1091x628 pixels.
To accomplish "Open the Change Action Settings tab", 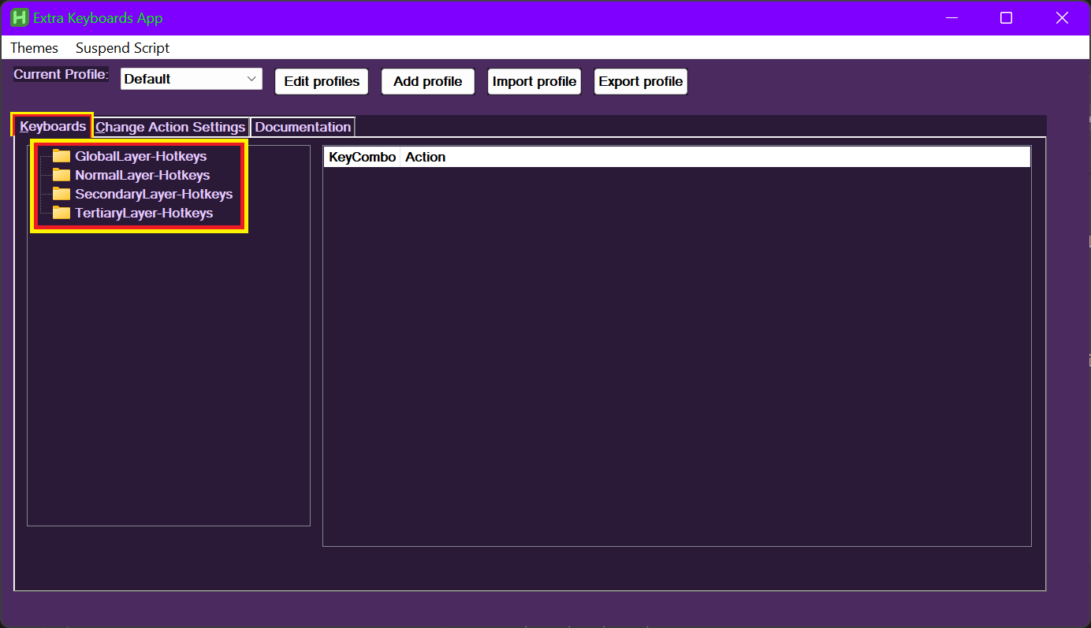I will click(170, 127).
